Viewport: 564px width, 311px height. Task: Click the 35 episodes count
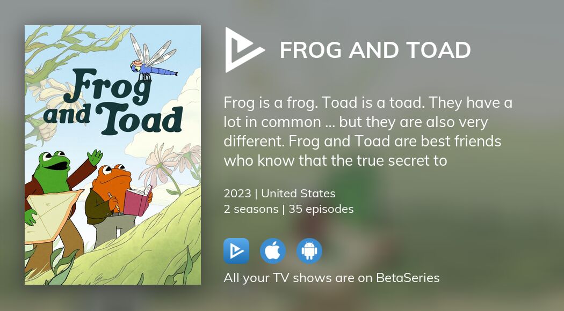[321, 209]
